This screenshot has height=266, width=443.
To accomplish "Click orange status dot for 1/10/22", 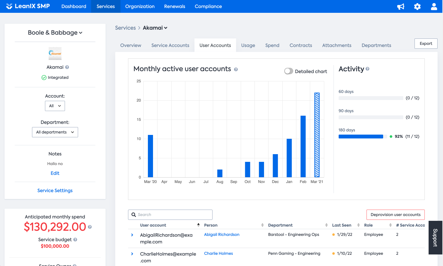I will [x=334, y=254].
